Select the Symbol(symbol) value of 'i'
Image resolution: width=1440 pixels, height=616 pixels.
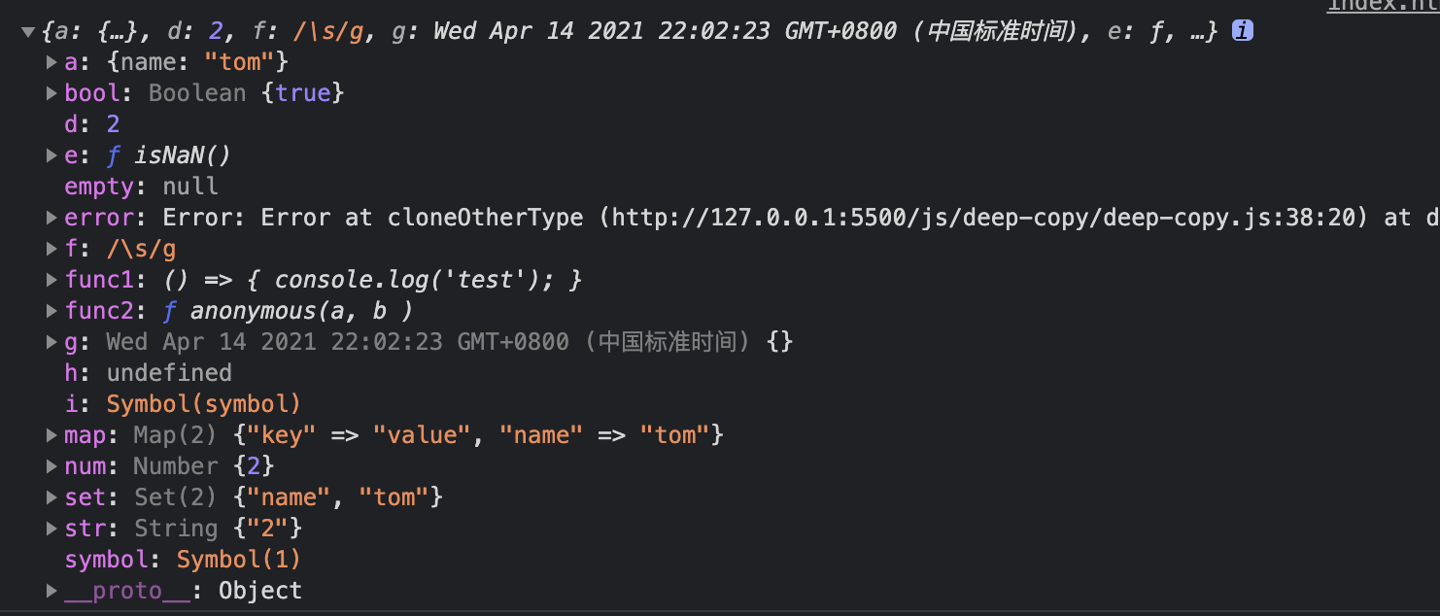pyautogui.click(x=203, y=404)
